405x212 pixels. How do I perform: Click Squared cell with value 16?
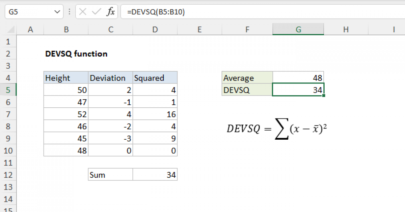click(155, 114)
